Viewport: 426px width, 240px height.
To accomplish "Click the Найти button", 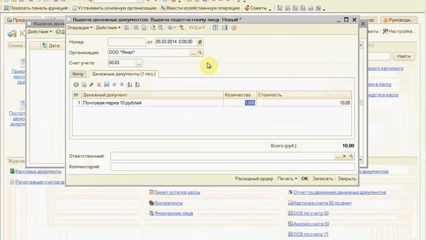I will click(x=404, y=56).
